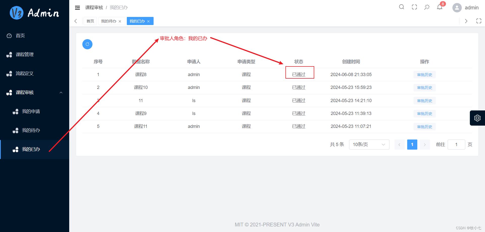The height and width of the screenshot is (232, 485).
Task: Click the blue refresh table button
Action: click(87, 44)
